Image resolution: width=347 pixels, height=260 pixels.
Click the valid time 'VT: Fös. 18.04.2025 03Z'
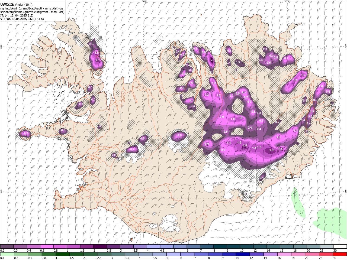(17, 19)
